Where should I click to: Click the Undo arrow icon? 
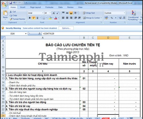(14, 3)
